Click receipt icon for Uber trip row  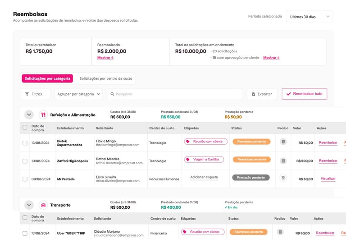tap(280, 232)
